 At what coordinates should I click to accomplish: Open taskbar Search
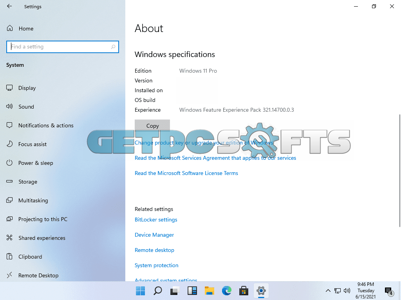[157, 291]
